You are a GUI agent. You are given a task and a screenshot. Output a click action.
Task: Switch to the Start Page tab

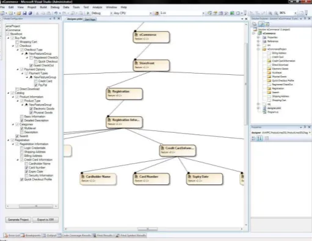coord(90,19)
